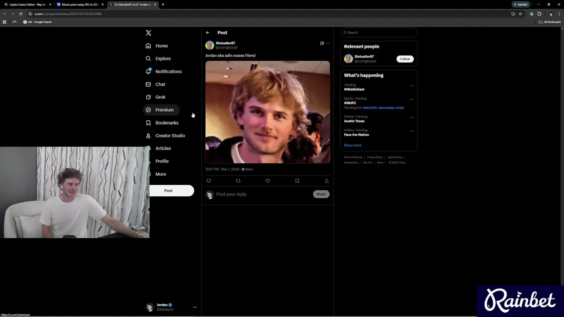Open more options for Austin Texas trend
Screen dimensions: 564x317
point(412,118)
